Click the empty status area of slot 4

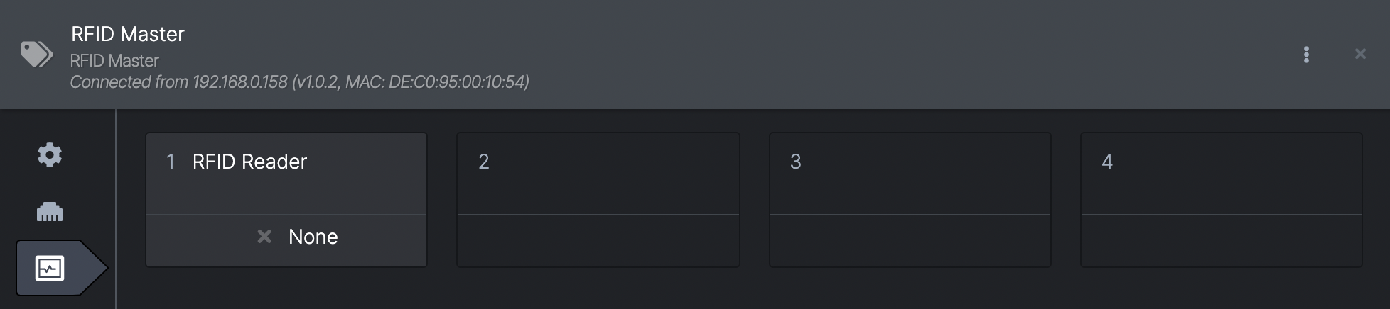(x=1222, y=241)
